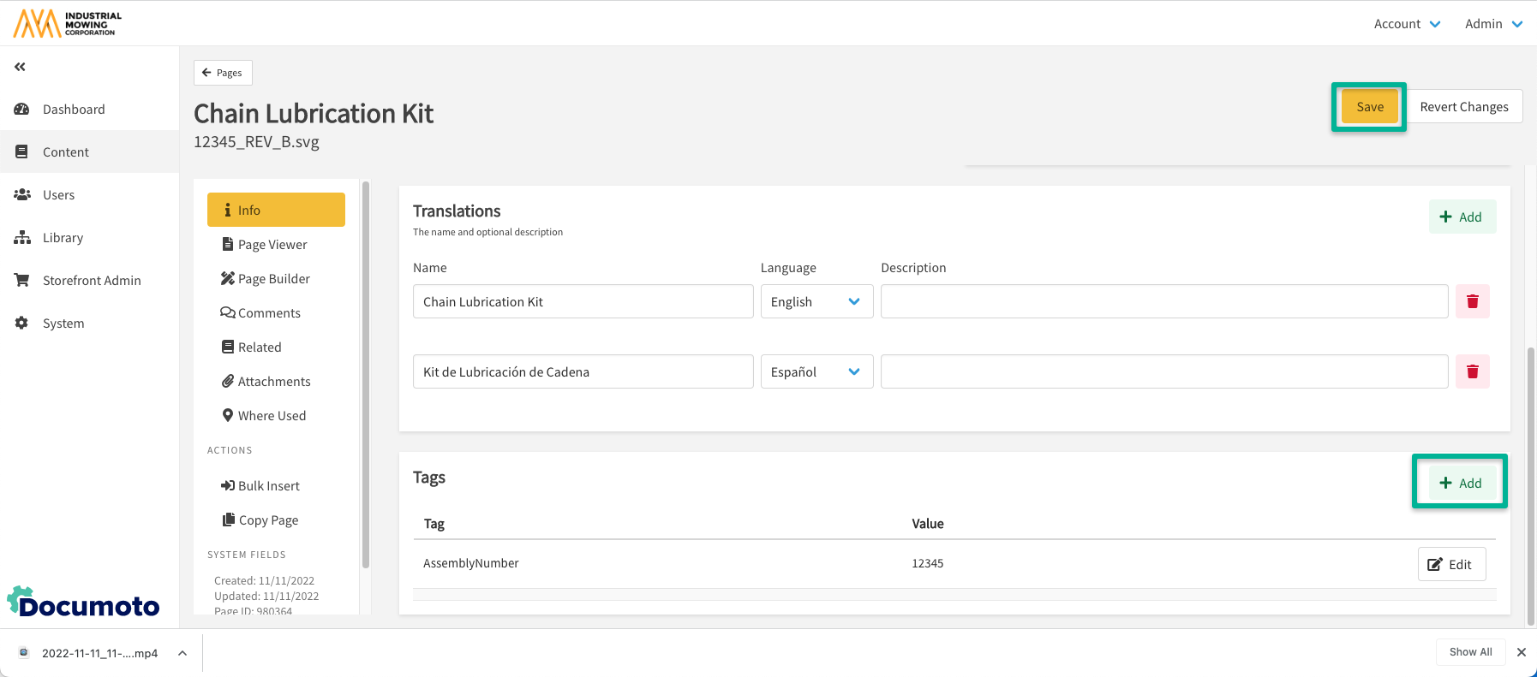The image size is (1537, 677).
Task: Click the Spanish name input field
Action: [x=583, y=371]
